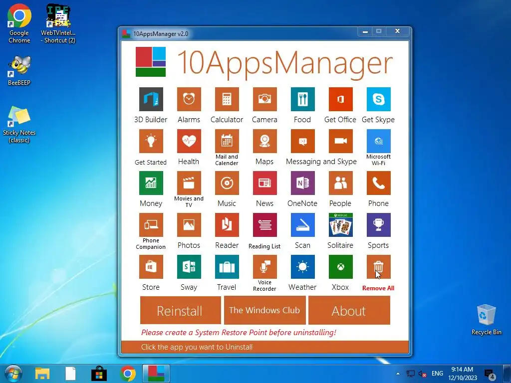Click the Phone handset icon
Screen dimensions: 511x383
[378, 183]
